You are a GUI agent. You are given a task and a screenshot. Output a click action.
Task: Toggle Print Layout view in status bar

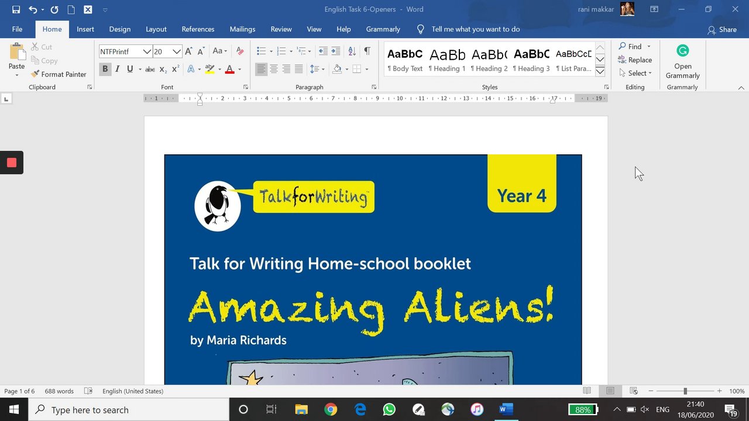pyautogui.click(x=610, y=391)
